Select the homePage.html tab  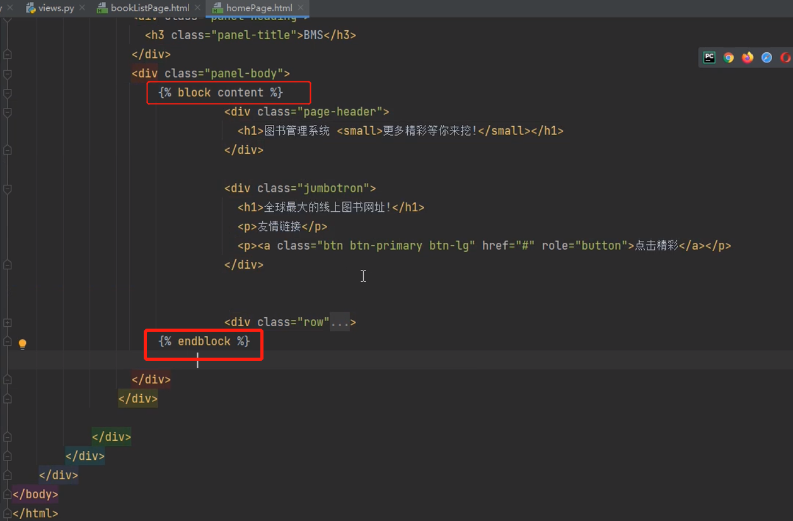coord(258,8)
